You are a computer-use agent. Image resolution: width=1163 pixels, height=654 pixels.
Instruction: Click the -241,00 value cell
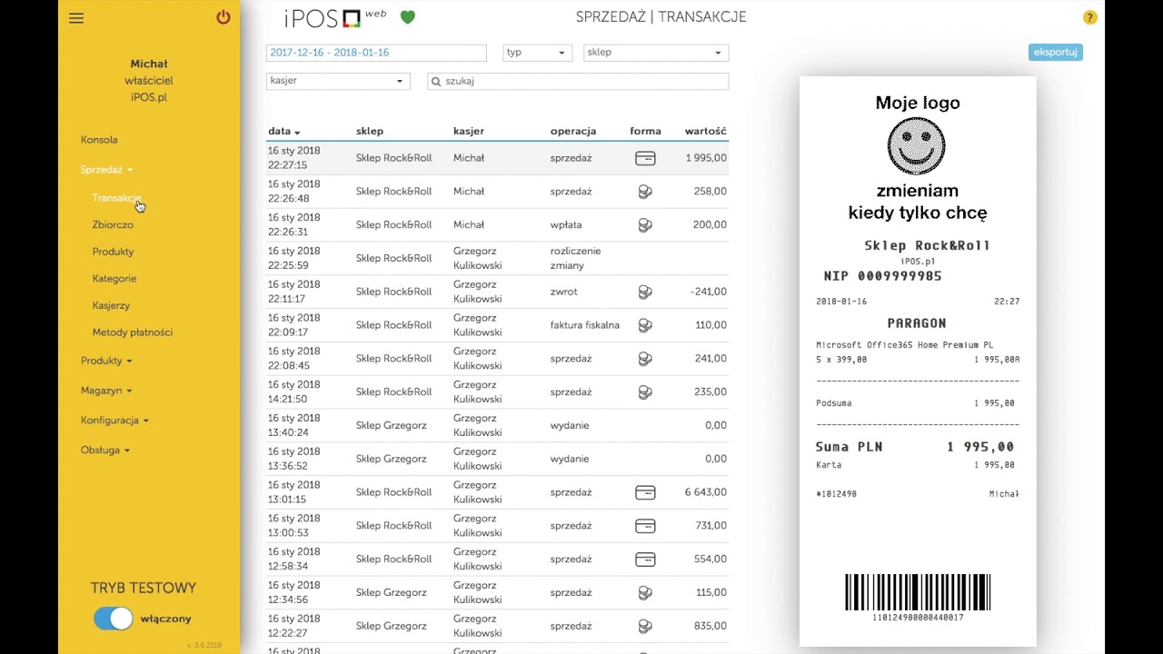(x=708, y=292)
